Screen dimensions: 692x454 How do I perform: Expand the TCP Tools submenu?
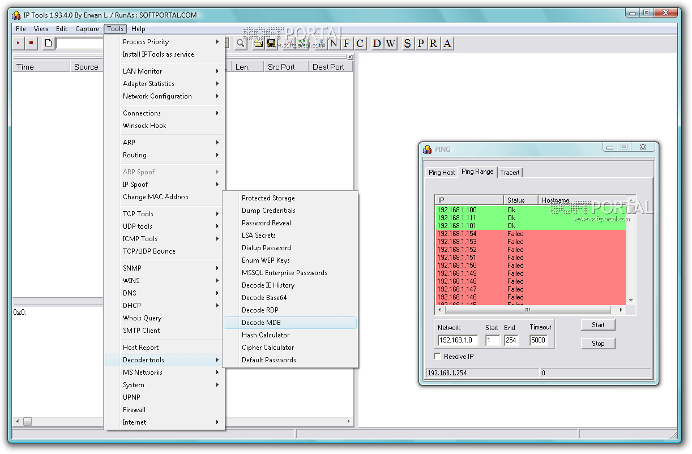click(165, 214)
